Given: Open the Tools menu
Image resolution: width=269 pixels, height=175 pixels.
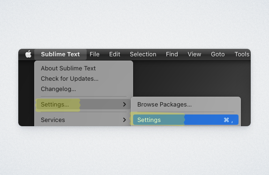Looking at the screenshot, I should [x=242, y=54].
